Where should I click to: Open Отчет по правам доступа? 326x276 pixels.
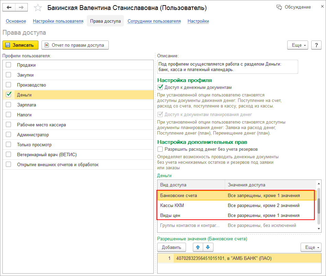(x=75, y=45)
